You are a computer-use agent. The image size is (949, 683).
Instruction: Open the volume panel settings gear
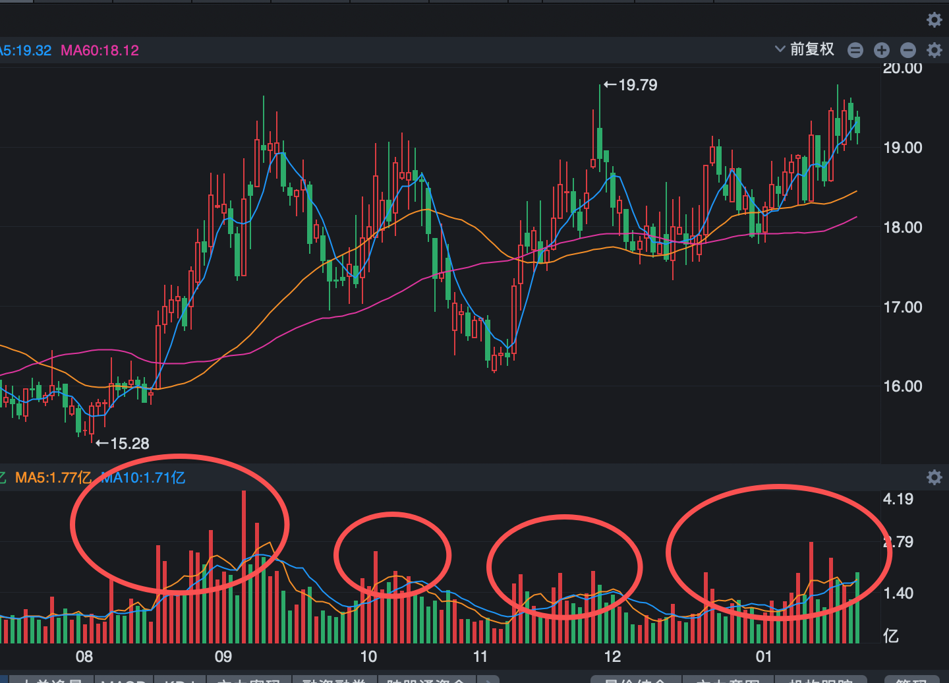coord(934,477)
